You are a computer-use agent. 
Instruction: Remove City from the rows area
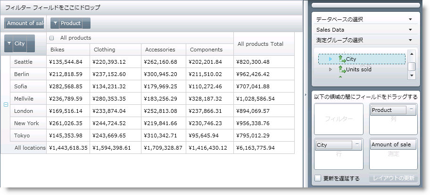point(357,145)
